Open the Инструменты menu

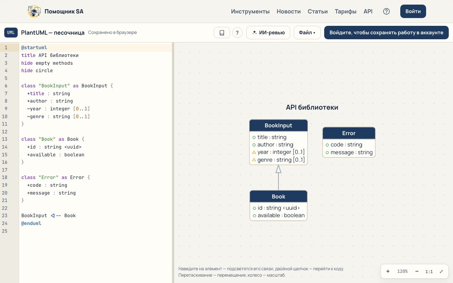coord(250,11)
